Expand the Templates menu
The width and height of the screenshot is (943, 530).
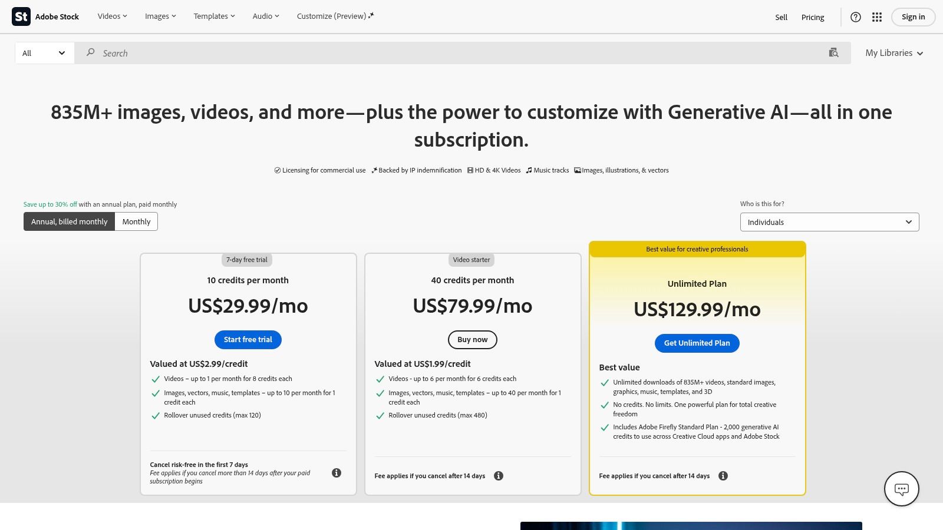214,16
